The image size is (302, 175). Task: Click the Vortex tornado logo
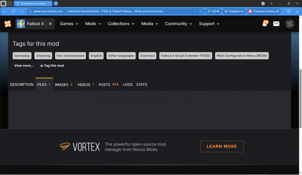(x=65, y=147)
